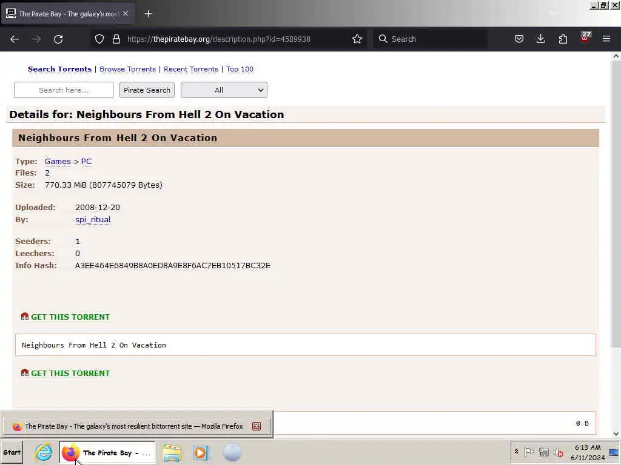Open the Search Torrents link
This screenshot has height=465, width=621.
pyautogui.click(x=59, y=69)
